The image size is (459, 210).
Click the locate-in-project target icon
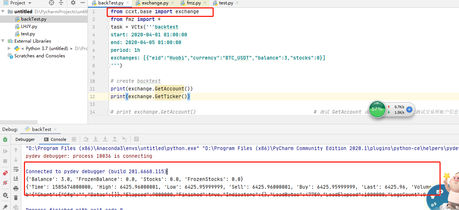coord(51,3)
